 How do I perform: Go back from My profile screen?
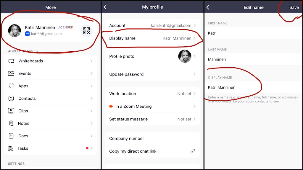tap(105, 7)
